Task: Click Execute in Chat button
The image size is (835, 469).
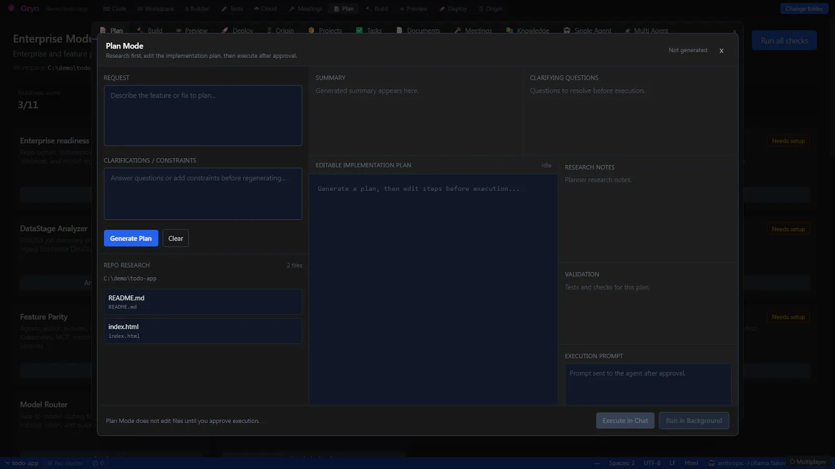Action: 625,420
